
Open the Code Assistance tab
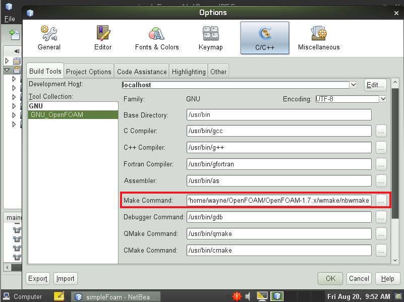142,72
